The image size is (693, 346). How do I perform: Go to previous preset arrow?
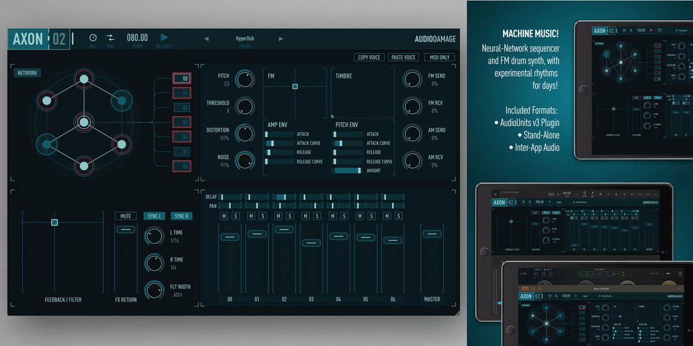coord(207,39)
